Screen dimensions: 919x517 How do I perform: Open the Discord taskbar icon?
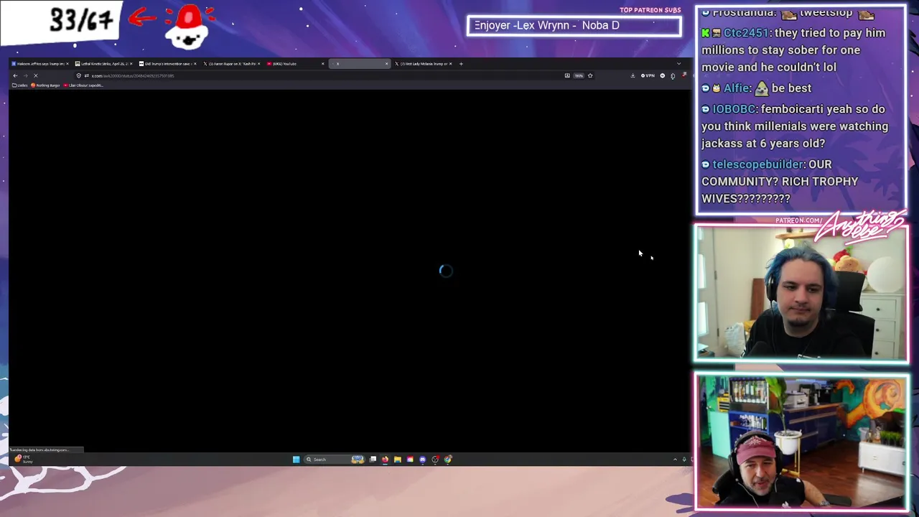(x=422, y=460)
